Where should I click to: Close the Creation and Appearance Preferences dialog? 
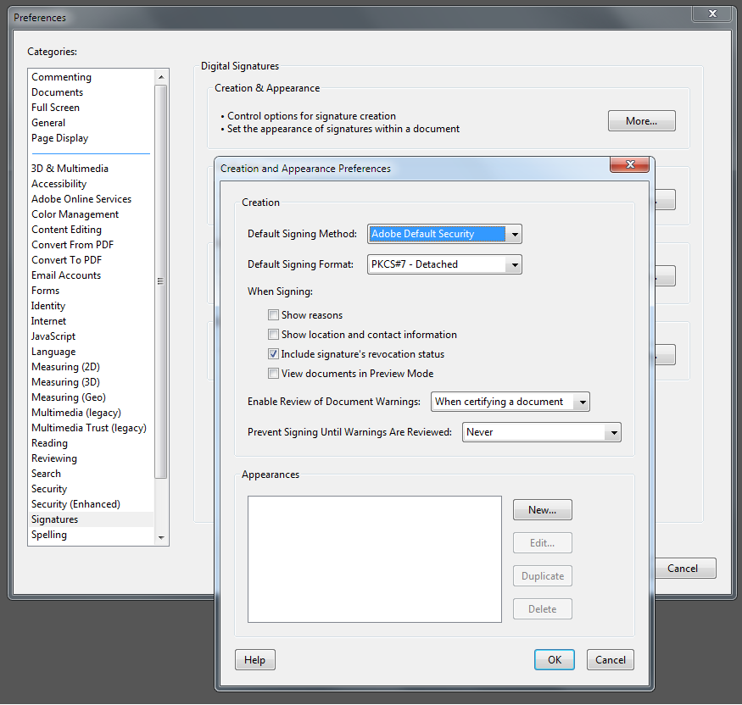click(629, 164)
